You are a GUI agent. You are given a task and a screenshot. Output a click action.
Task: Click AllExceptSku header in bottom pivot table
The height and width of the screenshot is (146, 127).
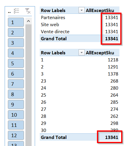click(100, 53)
